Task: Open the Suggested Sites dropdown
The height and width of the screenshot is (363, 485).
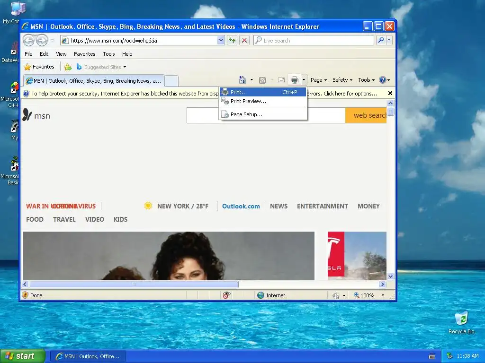Action: [101, 67]
